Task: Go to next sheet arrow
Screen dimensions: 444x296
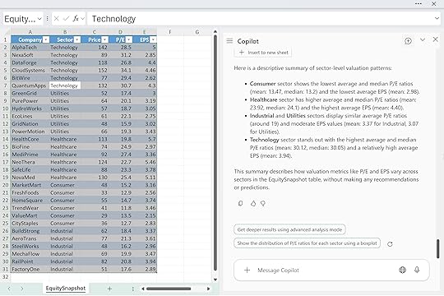Action: pyautogui.click(x=22, y=289)
